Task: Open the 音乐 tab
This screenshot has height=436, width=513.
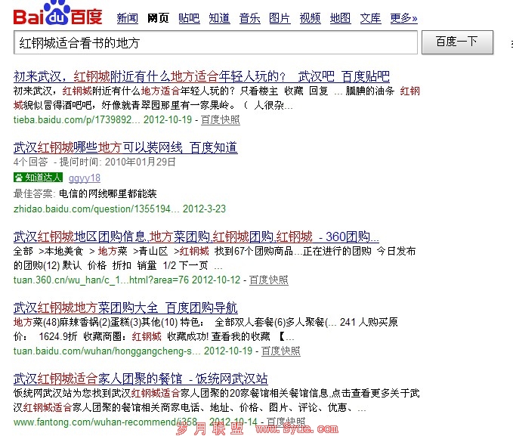Action: [x=249, y=17]
